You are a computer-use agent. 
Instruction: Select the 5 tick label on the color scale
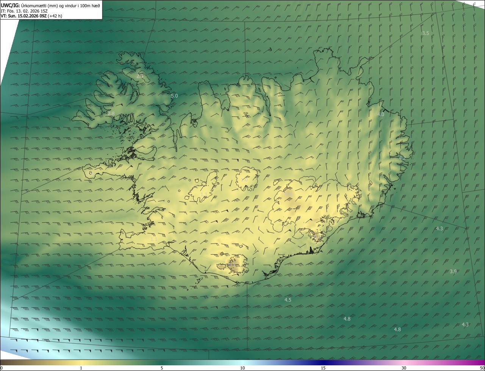click(162, 368)
